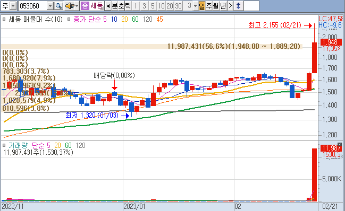Viewport: 345px width, 211px height.
Task: Click the LC:47.58 indicator text
Action: (331, 19)
